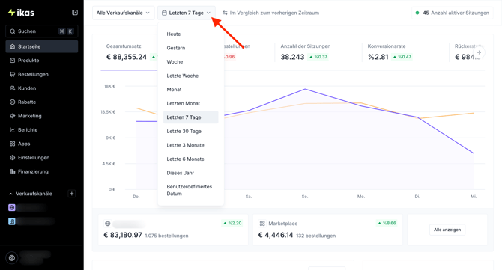502x270 pixels.
Task: Click the Bestellungen cart icon
Action: click(x=13, y=75)
